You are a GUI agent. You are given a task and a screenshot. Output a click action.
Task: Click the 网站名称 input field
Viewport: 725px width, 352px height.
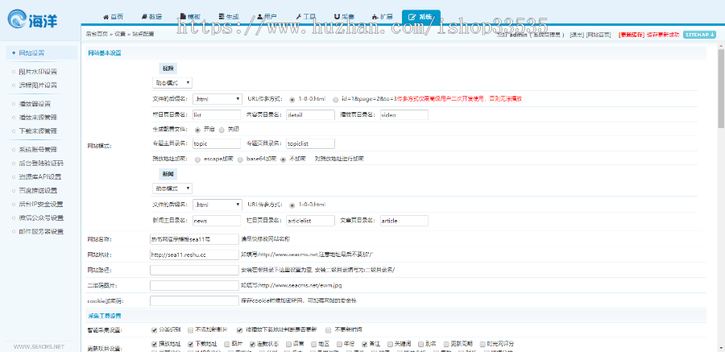coord(194,239)
